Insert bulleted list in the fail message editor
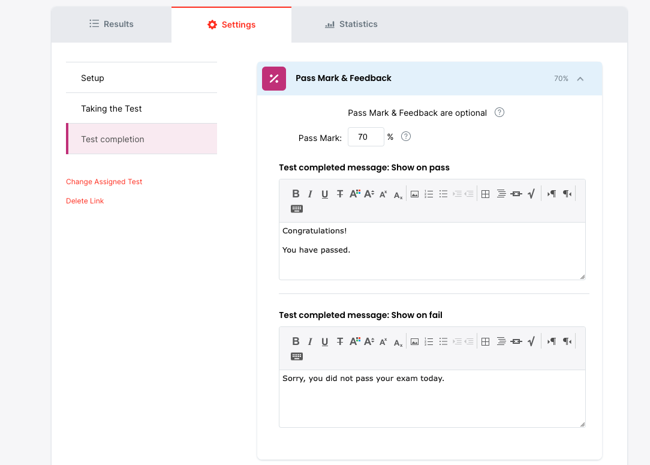This screenshot has height=465, width=650. click(x=443, y=341)
